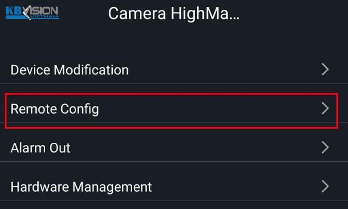The image size is (348, 209).
Task: Click the word Management in the last row
Action: [112, 187]
